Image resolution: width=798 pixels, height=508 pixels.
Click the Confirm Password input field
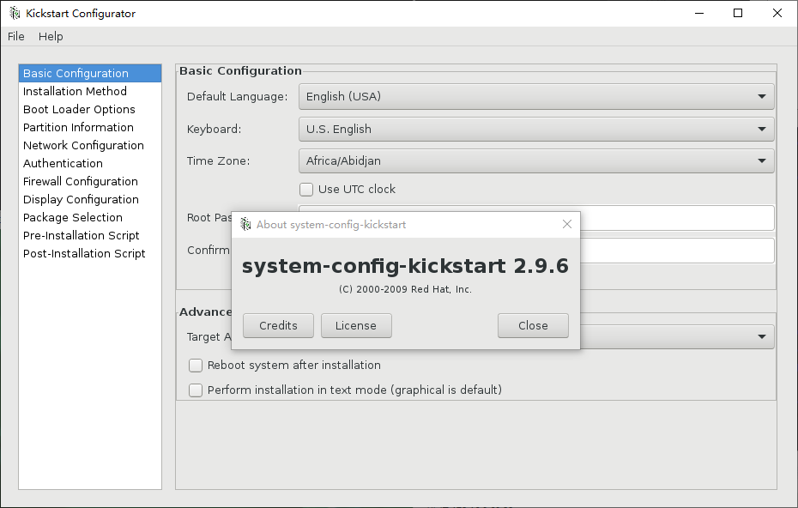[677, 251]
